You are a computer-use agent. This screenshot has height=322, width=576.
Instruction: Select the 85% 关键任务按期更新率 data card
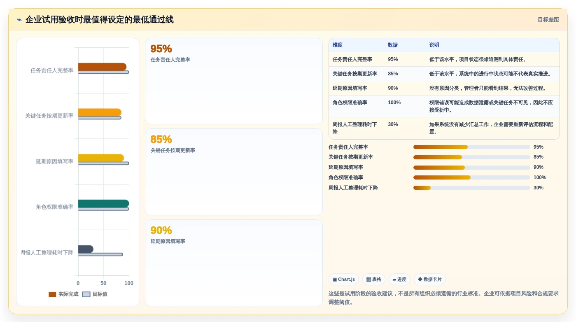(233, 172)
